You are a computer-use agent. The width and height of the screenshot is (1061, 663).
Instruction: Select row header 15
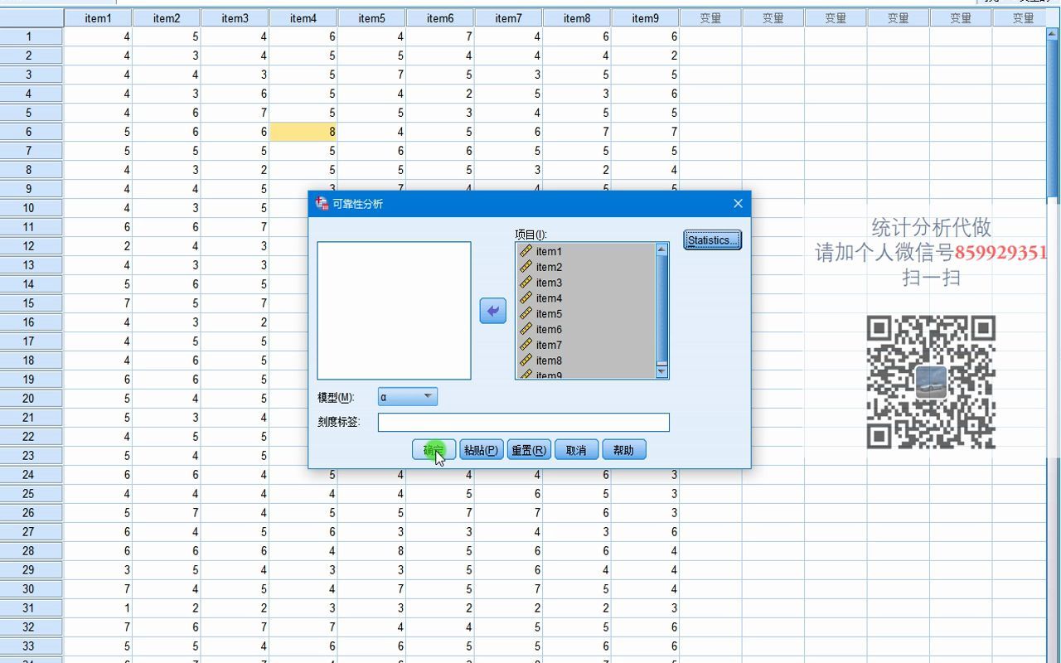pyautogui.click(x=31, y=303)
